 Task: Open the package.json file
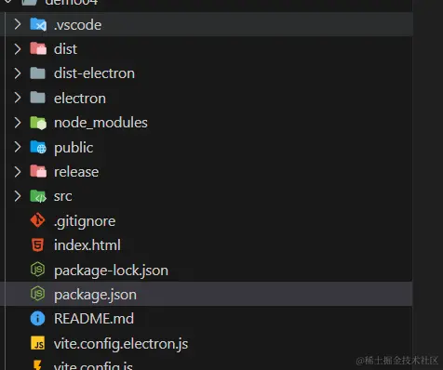(207, 294)
